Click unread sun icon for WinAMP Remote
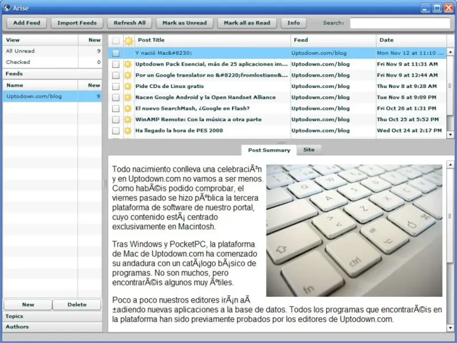The width and height of the screenshot is (457, 343). (128, 119)
